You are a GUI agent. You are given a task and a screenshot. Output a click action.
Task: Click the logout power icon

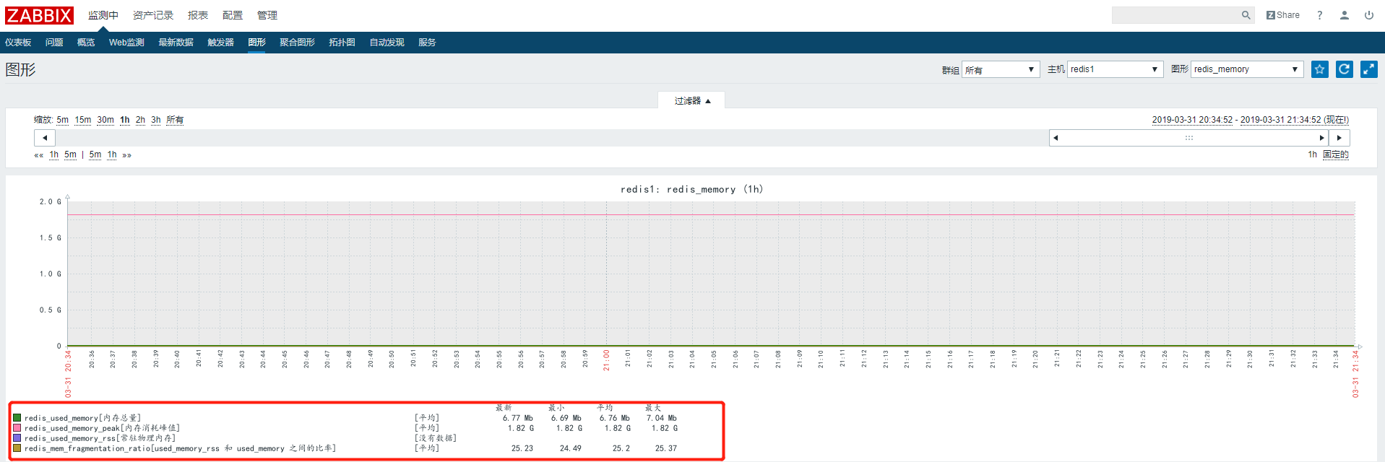coord(1369,15)
